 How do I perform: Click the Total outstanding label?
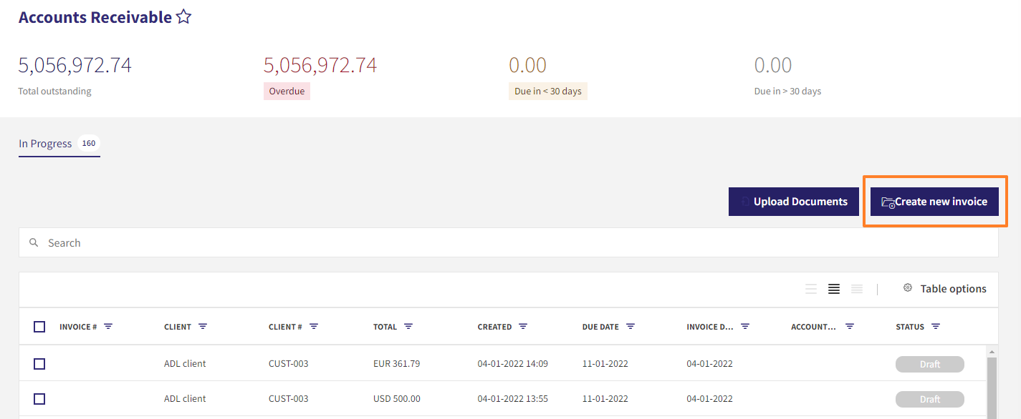click(54, 92)
